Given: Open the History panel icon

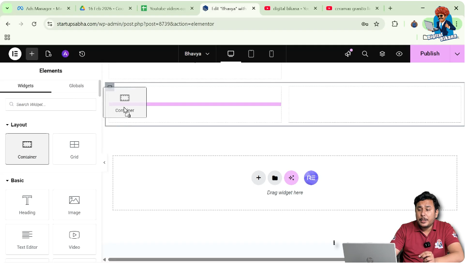Looking at the screenshot, I should click(82, 54).
